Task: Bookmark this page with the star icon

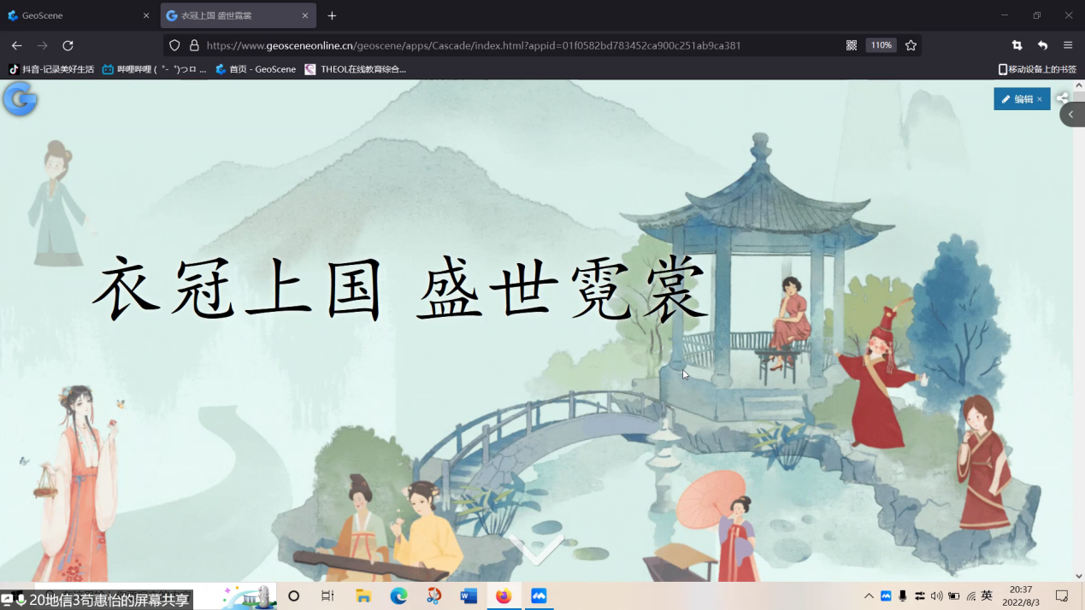Action: coord(911,45)
